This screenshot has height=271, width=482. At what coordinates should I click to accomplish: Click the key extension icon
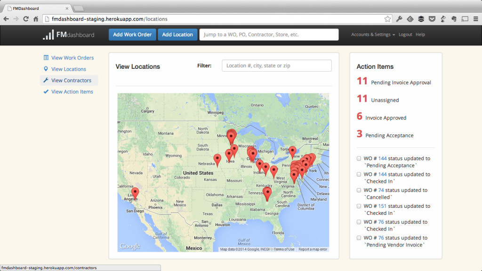coord(399,19)
